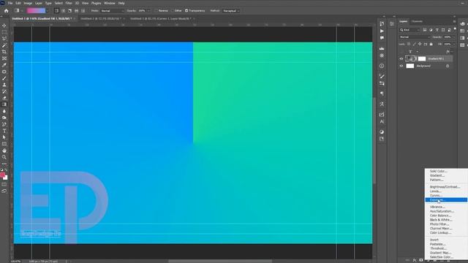The image size is (468, 263).
Task: Click the gradient preview swatch in options bar
Action: click(x=36, y=11)
